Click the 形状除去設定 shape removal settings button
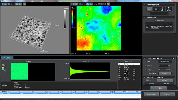Screen dimensions: 178x100 click(165, 61)
